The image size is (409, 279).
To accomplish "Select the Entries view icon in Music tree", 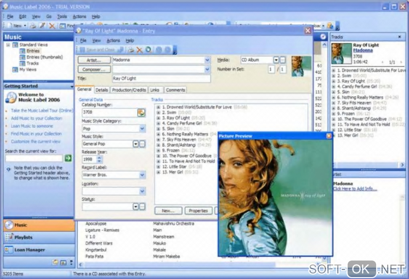I will coord(22,51).
